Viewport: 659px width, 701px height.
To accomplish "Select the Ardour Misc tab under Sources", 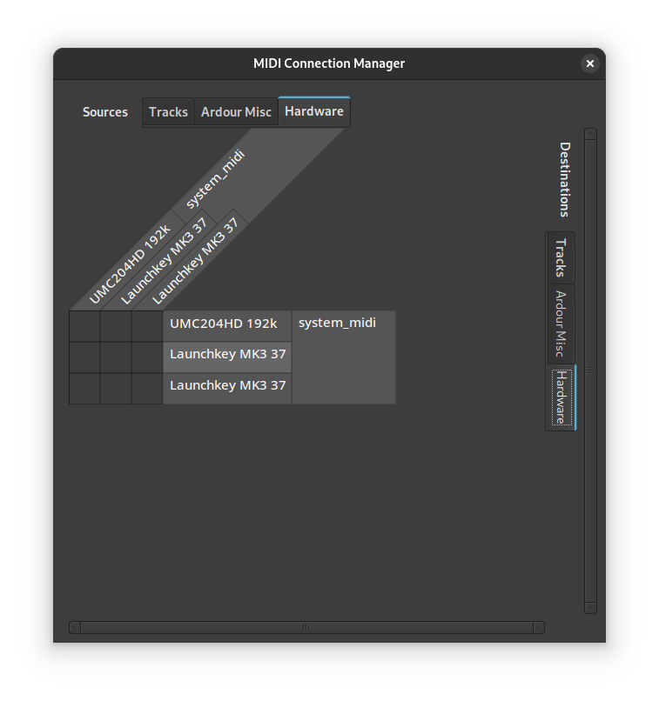I will (236, 112).
